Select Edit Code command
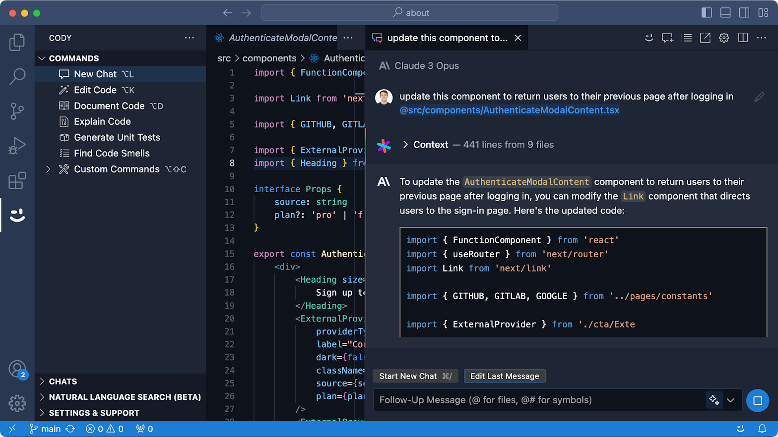Viewport: 778px width, 437px height. 121,90
